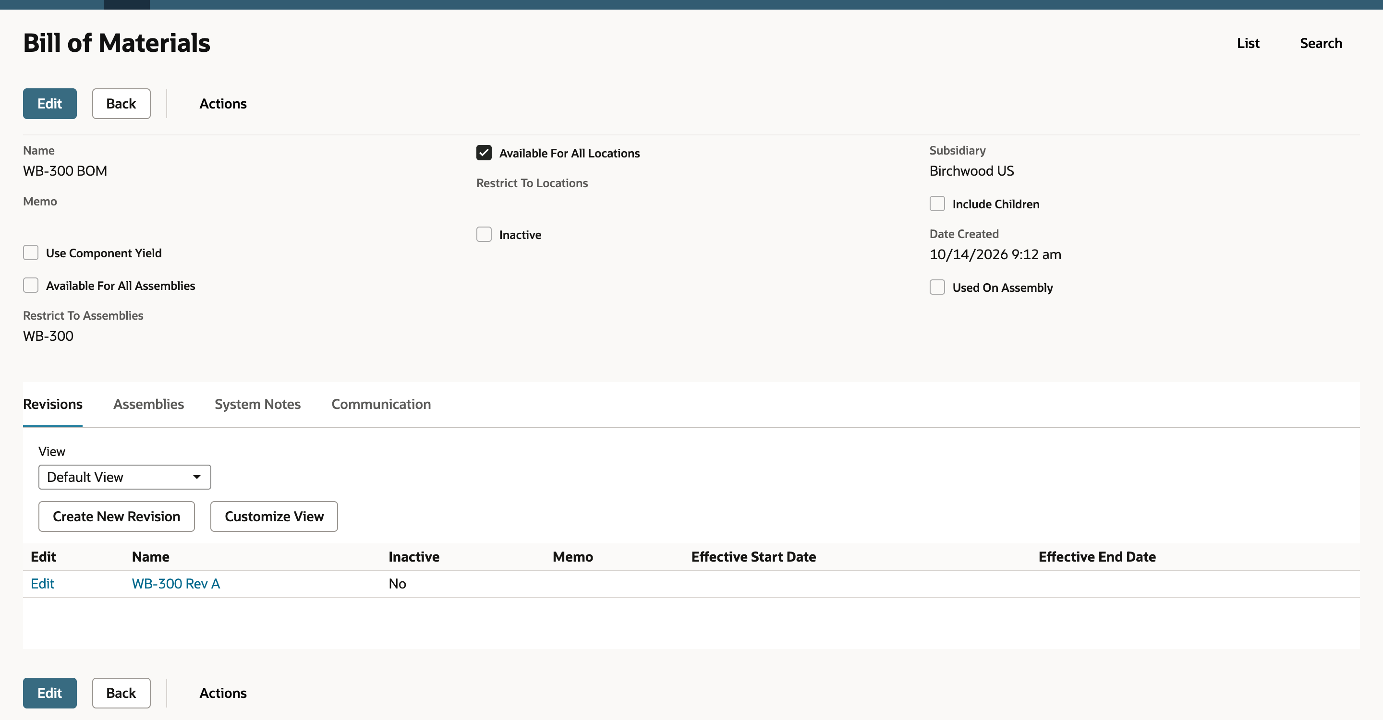1383x720 pixels.
Task: Click the Memo column header
Action: pos(573,557)
